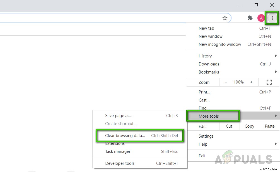Choose Find... in the menu
This screenshot has width=280, height=172.
point(233,108)
